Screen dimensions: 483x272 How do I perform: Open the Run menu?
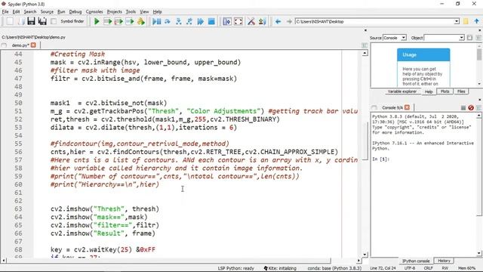(61, 12)
